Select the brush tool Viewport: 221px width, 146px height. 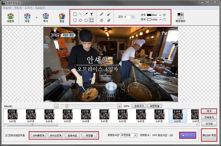(x=109, y=14)
